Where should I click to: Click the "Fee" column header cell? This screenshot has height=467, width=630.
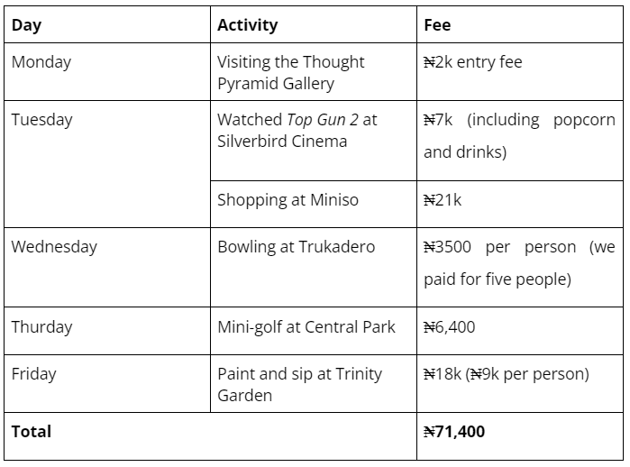click(437, 25)
